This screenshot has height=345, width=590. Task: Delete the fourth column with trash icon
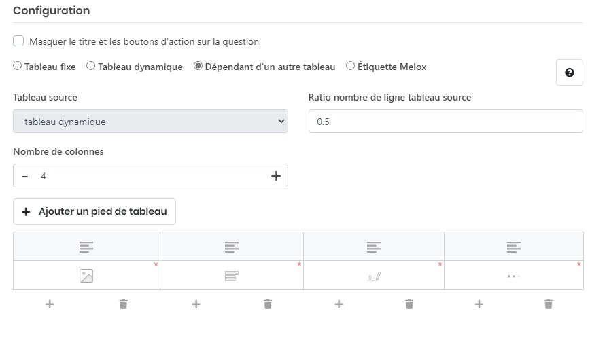[549, 304]
